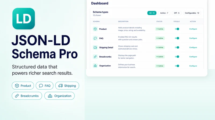
Task: Click the FAQ row speech bubble icon
Action: click(95, 38)
